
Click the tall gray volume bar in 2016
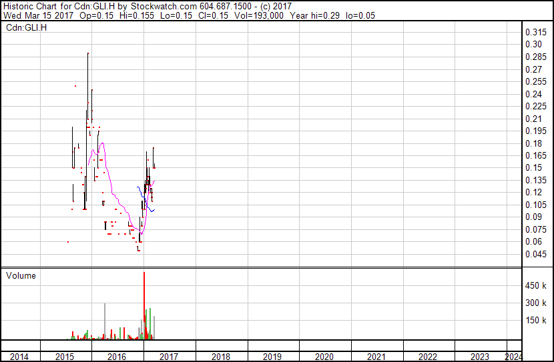pyautogui.click(x=105, y=320)
